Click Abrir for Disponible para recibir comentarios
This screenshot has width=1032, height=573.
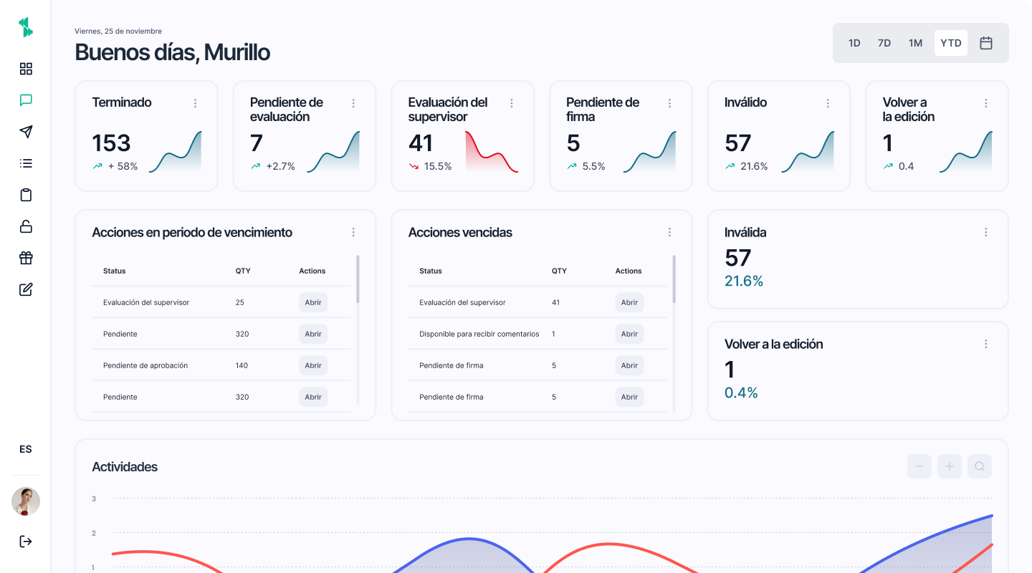629,334
